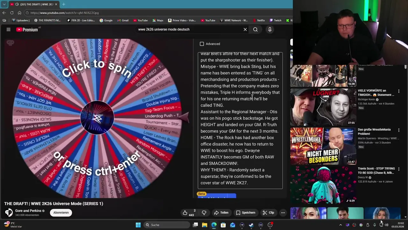Image resolution: width=408 pixels, height=230 pixels.
Task: Open the Prime Video bookmark
Action: pyautogui.click(x=182, y=20)
